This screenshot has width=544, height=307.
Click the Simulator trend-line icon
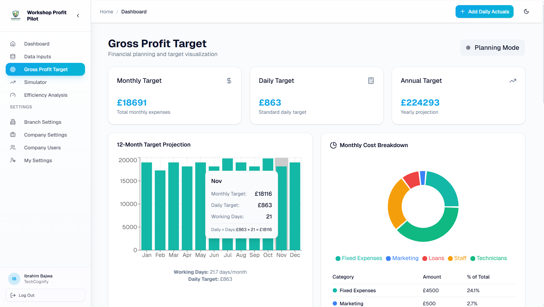pyautogui.click(x=13, y=82)
